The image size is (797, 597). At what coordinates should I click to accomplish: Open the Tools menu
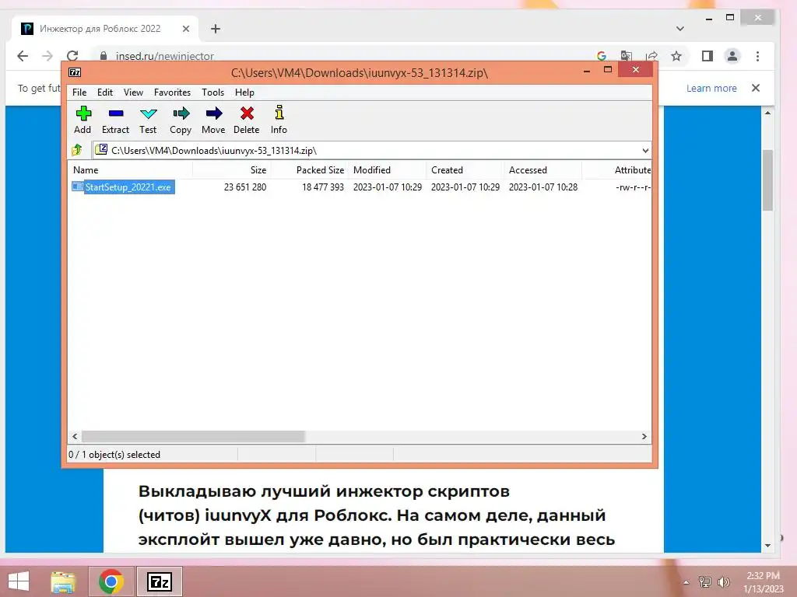coord(212,92)
